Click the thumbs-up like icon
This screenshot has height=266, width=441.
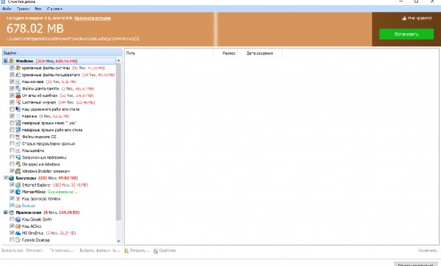[404, 18]
